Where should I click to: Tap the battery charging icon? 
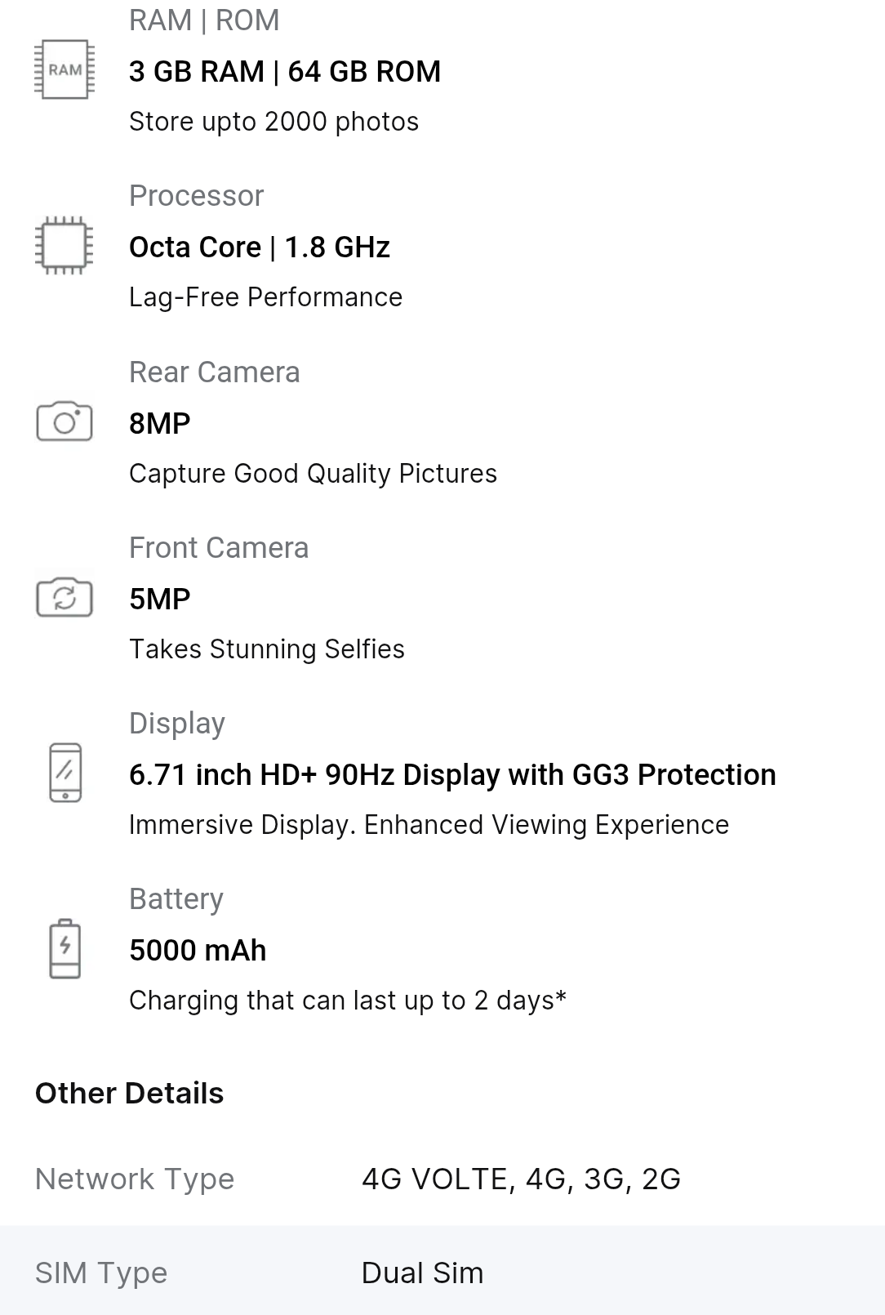(x=65, y=948)
